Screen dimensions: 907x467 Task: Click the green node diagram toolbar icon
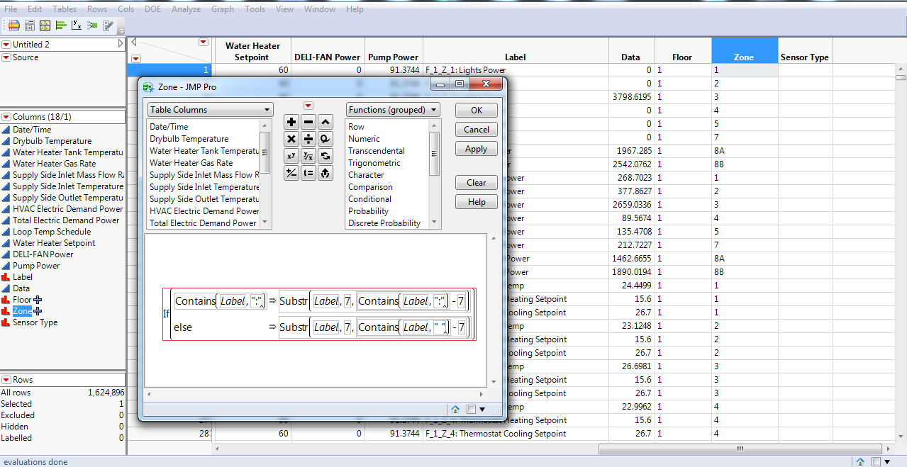coord(92,26)
